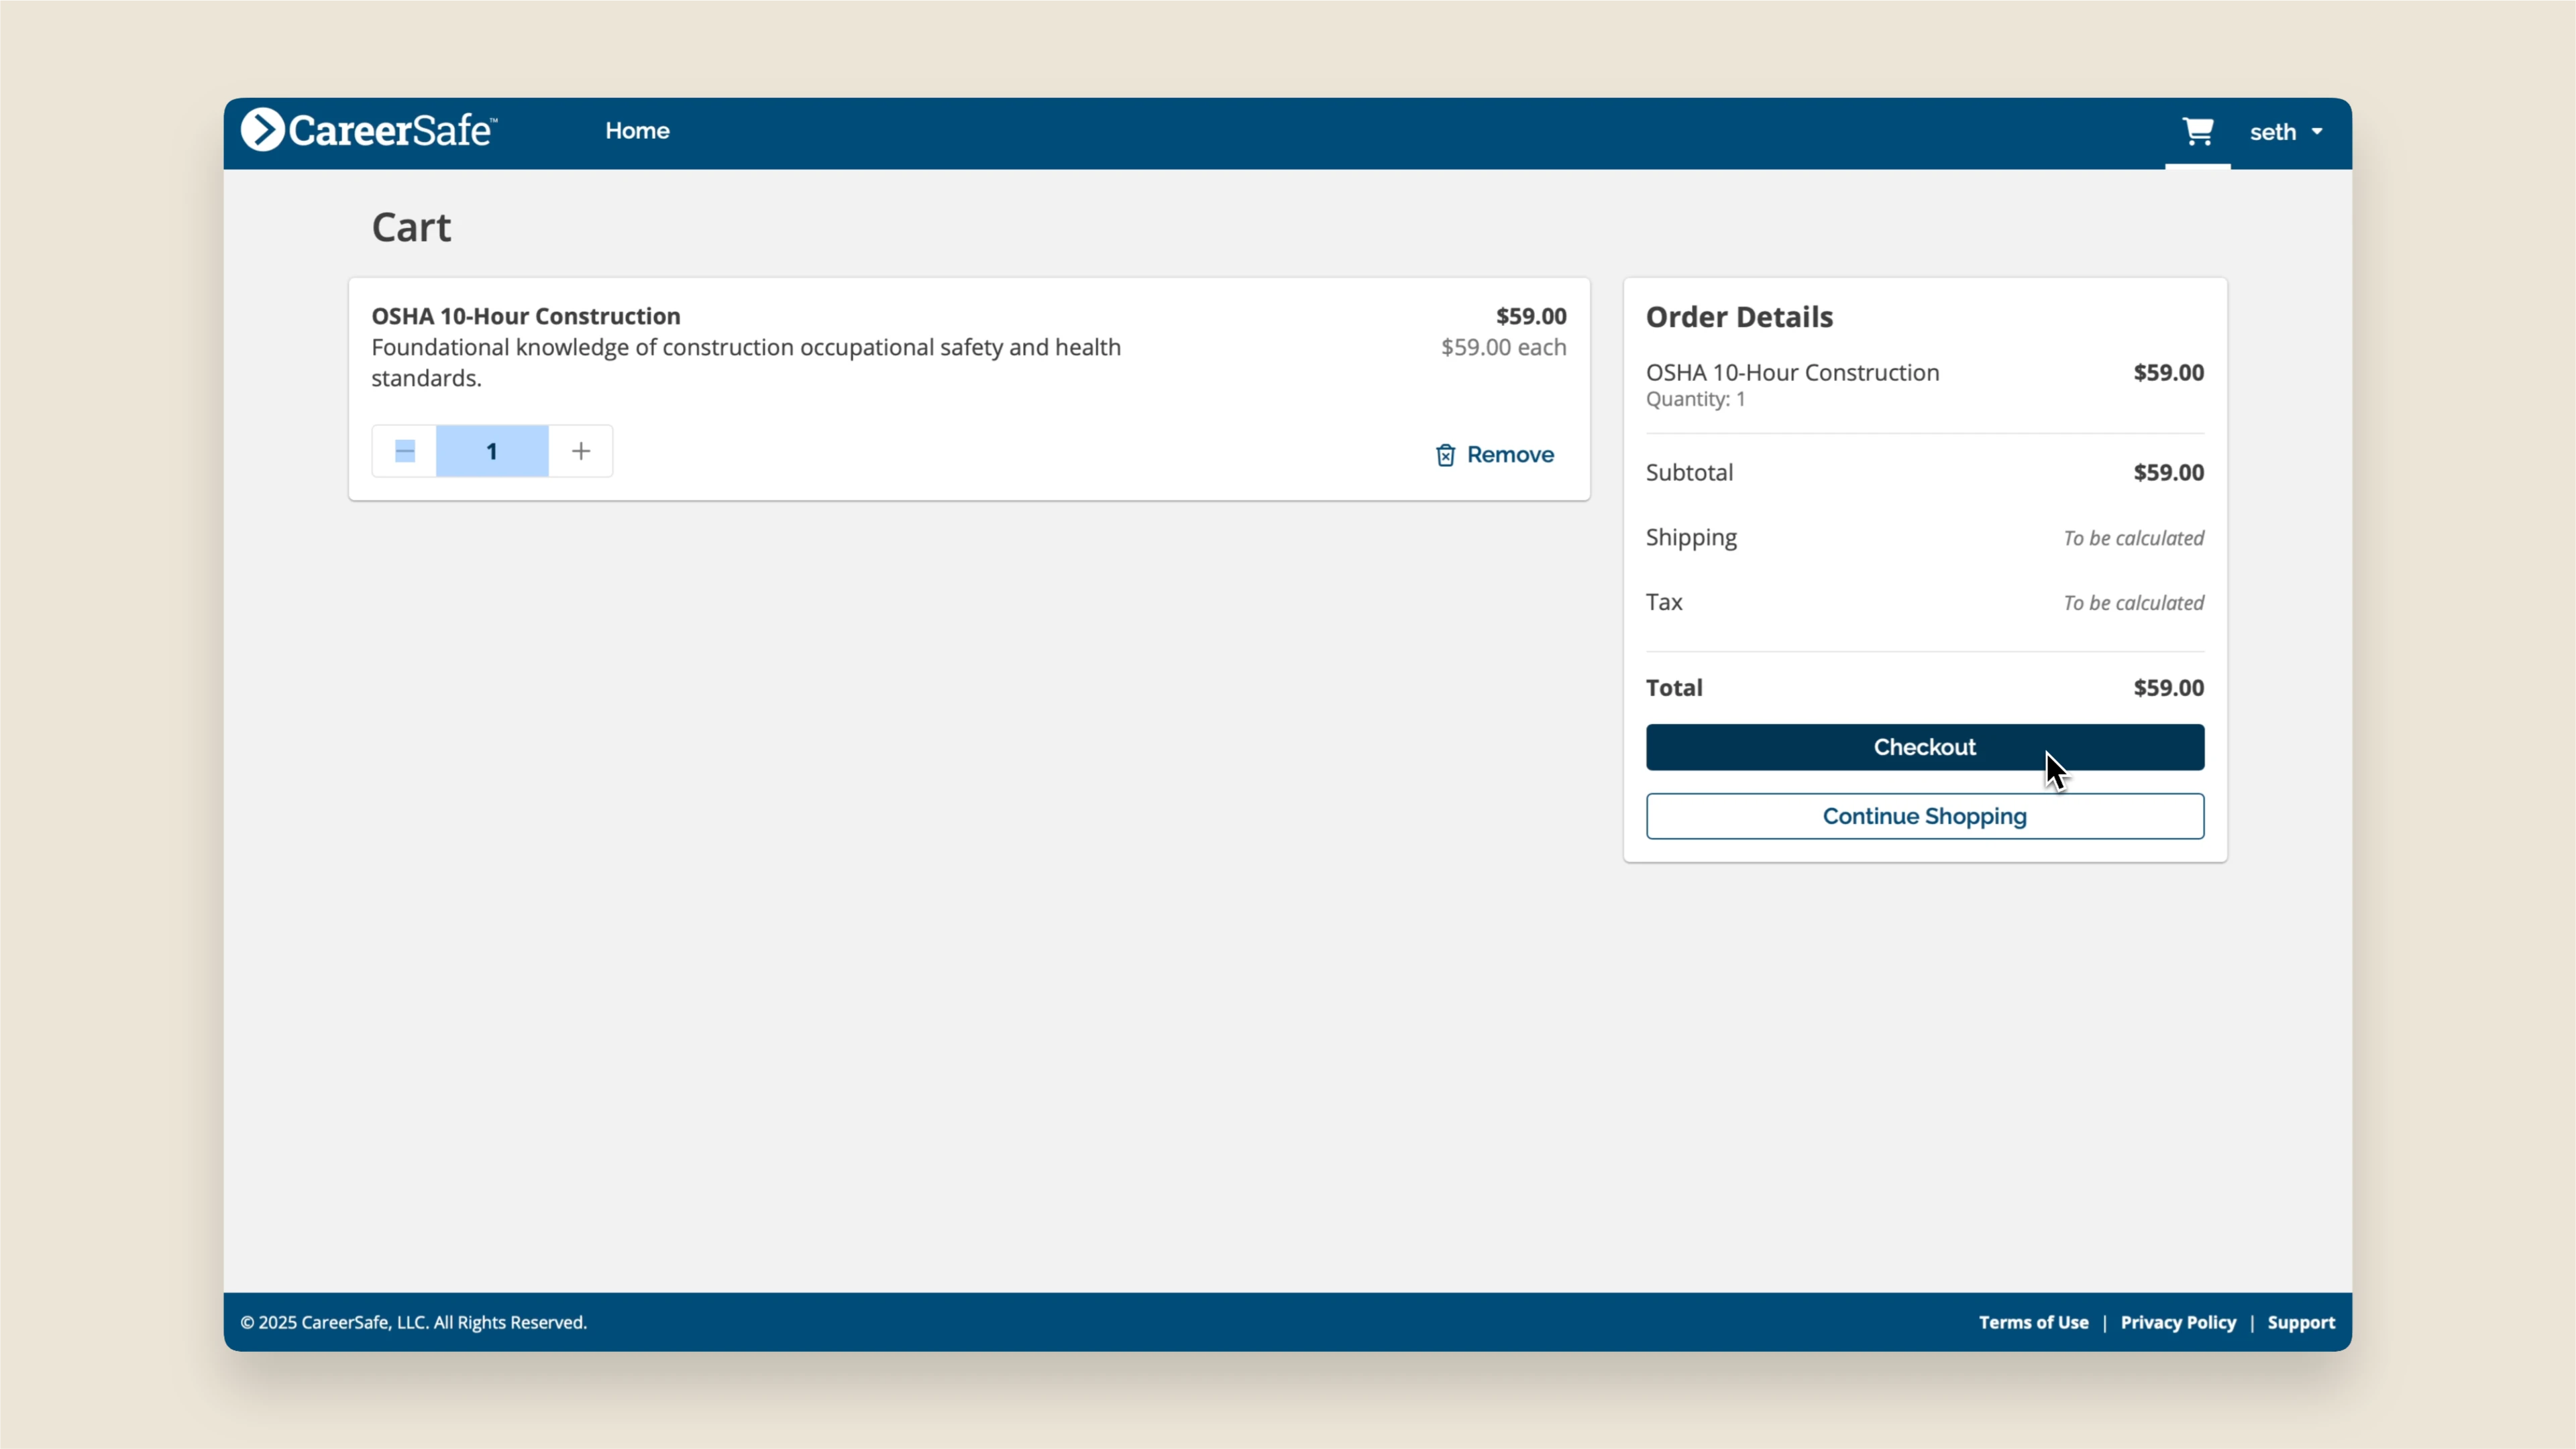Click Continue Shopping button

pos(1924,817)
